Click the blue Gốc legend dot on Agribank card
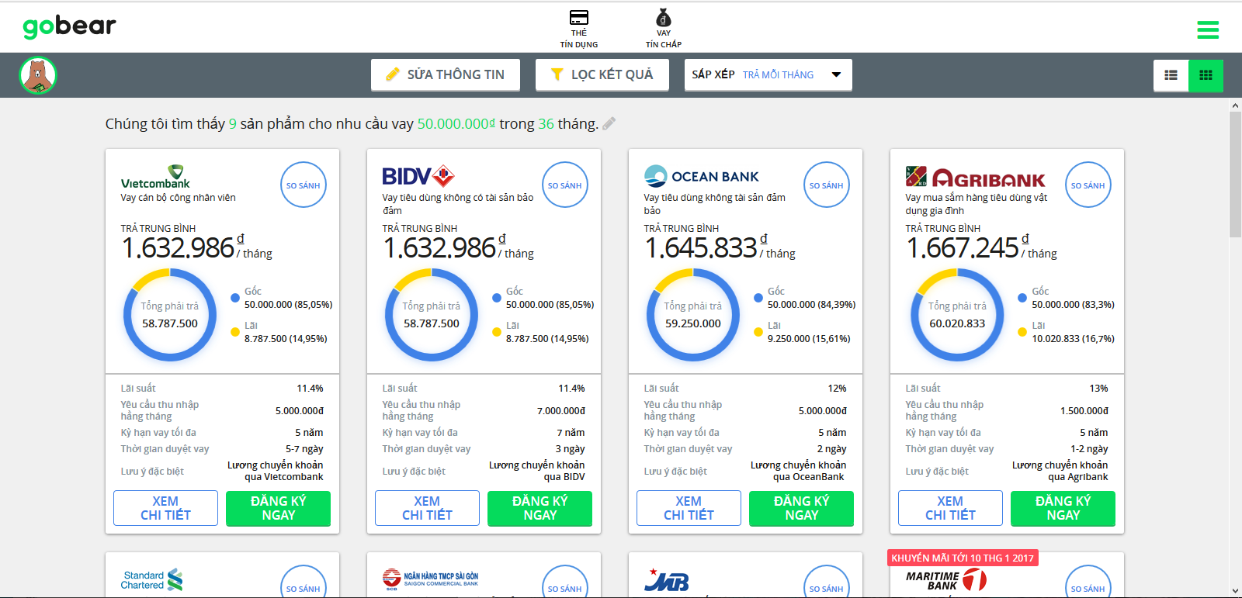Image resolution: width=1242 pixels, height=598 pixels. pos(1022,298)
